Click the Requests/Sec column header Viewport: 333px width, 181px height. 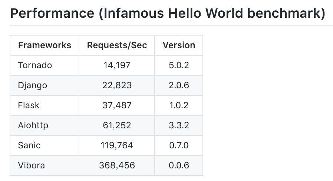pyautogui.click(x=117, y=45)
